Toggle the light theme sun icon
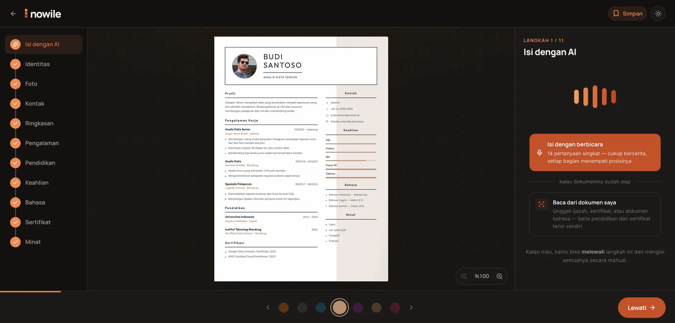 [658, 14]
